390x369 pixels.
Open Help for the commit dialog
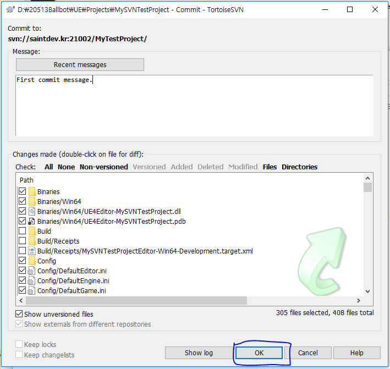tap(356, 353)
